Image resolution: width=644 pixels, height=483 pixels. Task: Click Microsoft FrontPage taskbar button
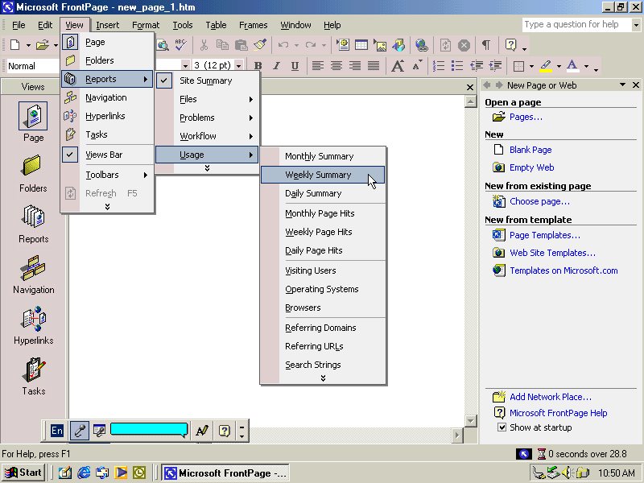coord(225,473)
